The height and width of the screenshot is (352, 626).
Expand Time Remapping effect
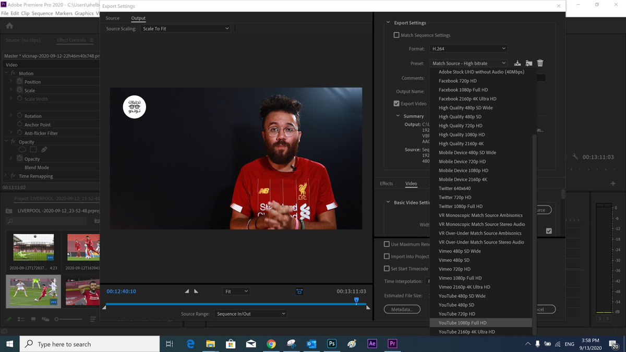pos(6,176)
